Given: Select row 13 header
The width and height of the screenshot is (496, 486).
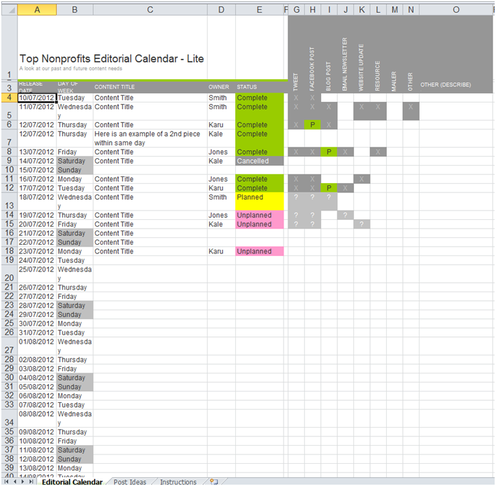Looking at the screenshot, I should coord(9,202).
